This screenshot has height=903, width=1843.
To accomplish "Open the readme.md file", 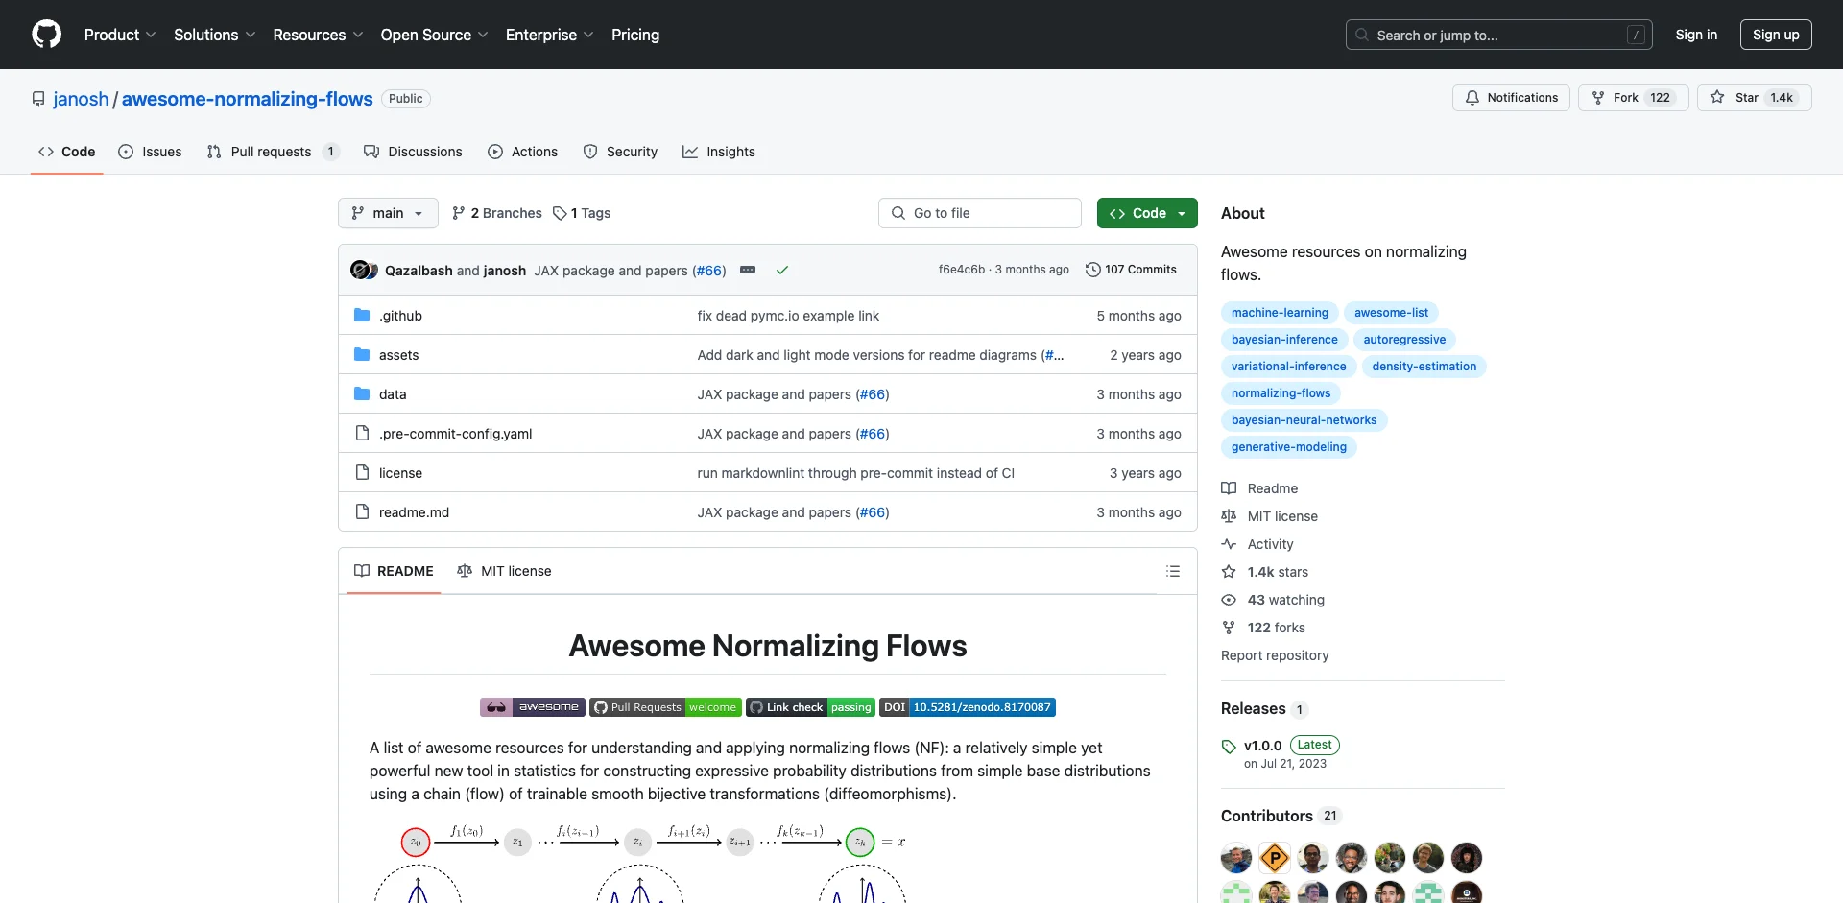I will tap(414, 512).
